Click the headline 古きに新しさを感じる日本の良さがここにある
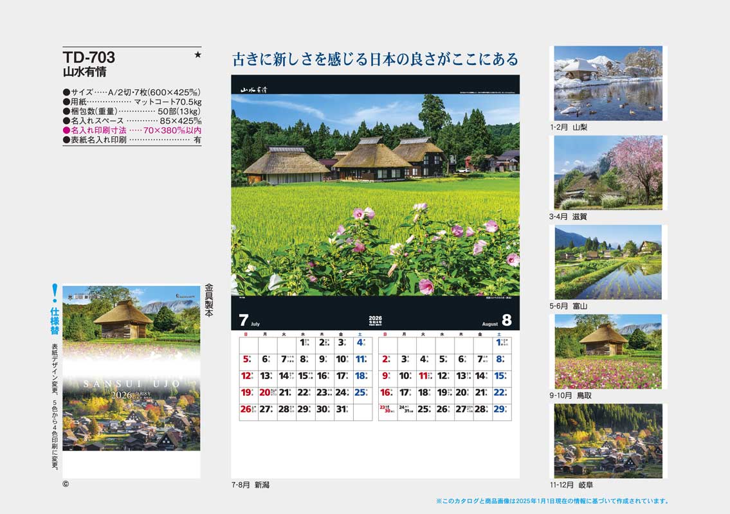This screenshot has height=514, width=730. [x=375, y=60]
